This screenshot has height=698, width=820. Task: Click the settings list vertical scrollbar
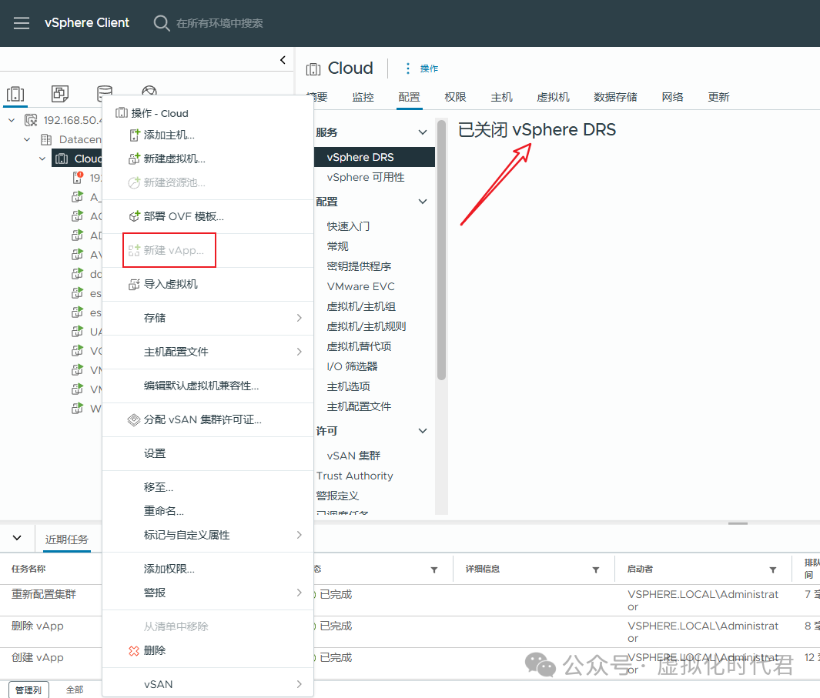pyautogui.click(x=441, y=250)
